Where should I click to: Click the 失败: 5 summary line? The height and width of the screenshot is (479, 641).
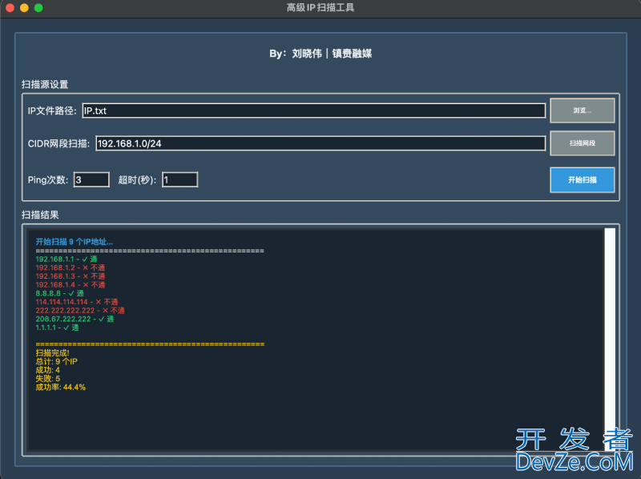[x=48, y=379]
